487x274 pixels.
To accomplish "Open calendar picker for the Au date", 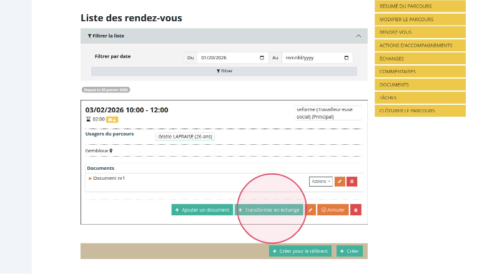I will pyautogui.click(x=347, y=57).
